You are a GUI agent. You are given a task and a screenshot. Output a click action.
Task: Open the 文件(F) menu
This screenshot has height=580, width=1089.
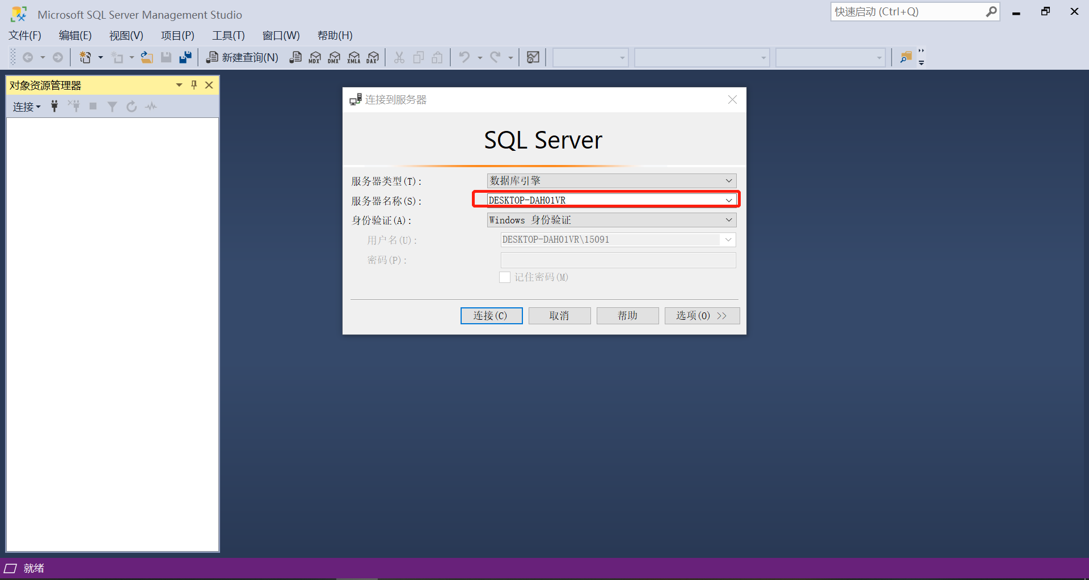pos(24,35)
